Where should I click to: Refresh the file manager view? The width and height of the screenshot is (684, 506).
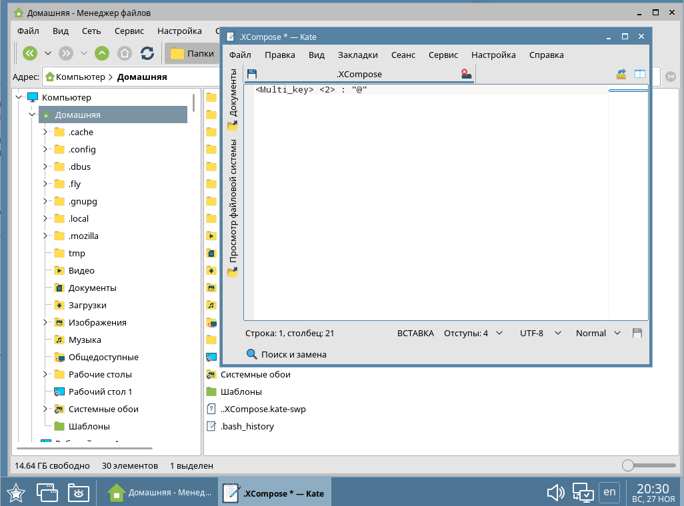147,53
